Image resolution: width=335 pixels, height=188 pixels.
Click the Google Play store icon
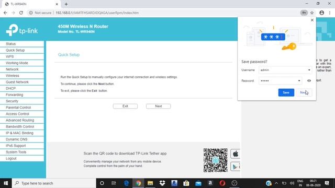pyautogui.click(x=235, y=167)
